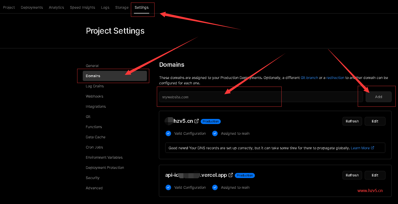Click Valid Configuration check icon for hzv5.cn
The width and height of the screenshot is (398, 204).
tap(168, 133)
